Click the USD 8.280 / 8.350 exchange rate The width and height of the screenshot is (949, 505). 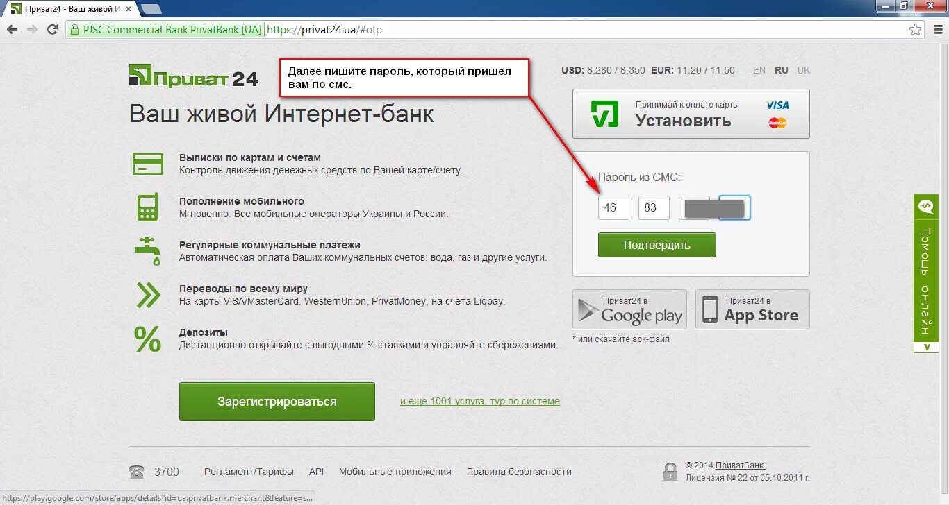tap(604, 70)
